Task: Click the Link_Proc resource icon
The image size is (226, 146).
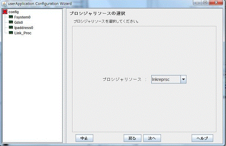Action: click(x=11, y=33)
